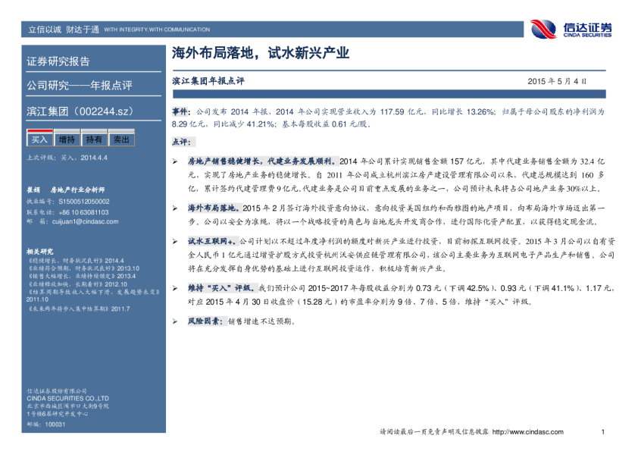This screenshot has height=451, width=638.
Task: Select the 增持 rating box
Action: (67, 139)
